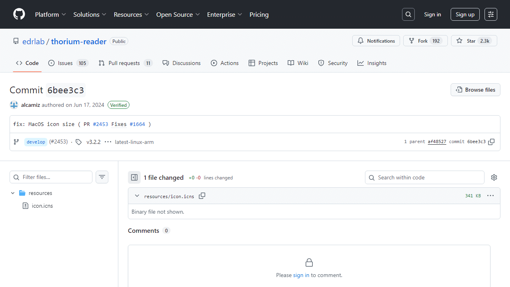Click the resources/icon.icns file path
The height and width of the screenshot is (287, 510).
tap(169, 197)
